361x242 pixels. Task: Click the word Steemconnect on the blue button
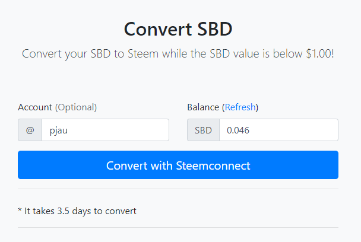213,165
